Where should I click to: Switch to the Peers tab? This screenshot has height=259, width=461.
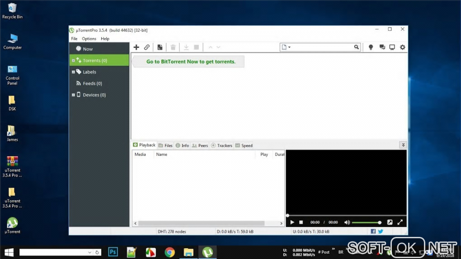[x=200, y=145]
